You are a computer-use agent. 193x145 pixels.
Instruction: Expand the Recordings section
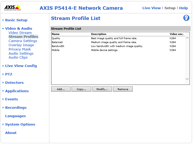click(x=16, y=107)
